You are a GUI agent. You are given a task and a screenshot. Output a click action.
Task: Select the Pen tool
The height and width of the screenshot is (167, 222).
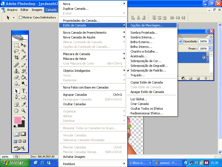click(x=16, y=97)
